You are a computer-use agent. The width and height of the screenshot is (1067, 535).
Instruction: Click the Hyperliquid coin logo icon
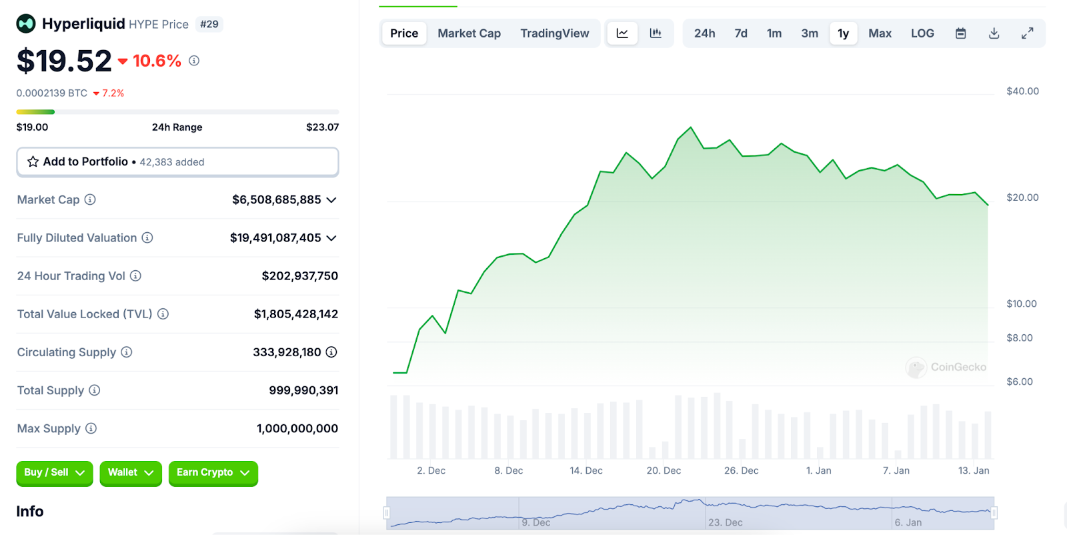pyautogui.click(x=26, y=24)
